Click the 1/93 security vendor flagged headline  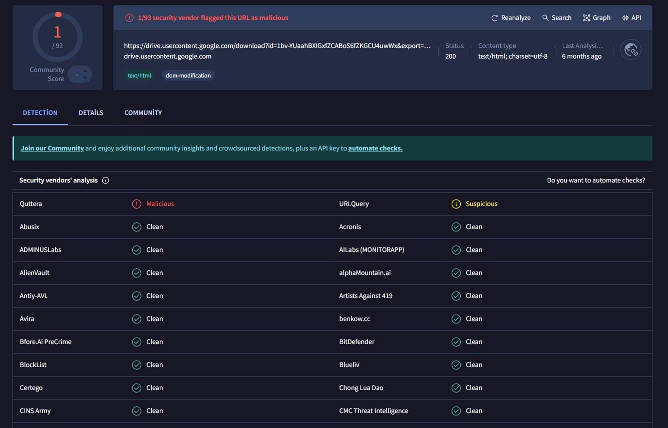click(213, 18)
